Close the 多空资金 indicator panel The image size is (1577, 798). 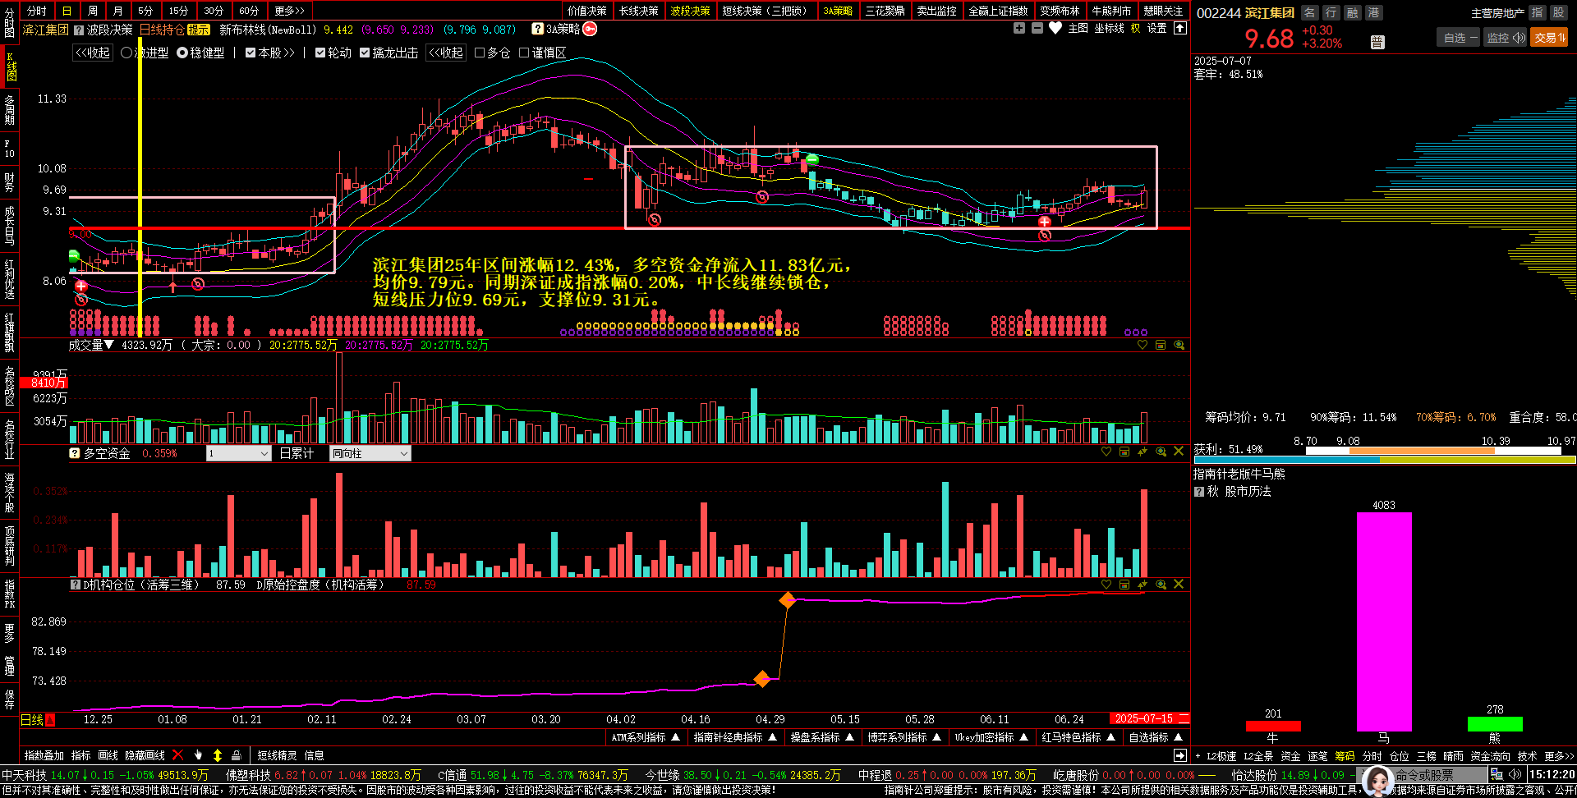pos(1179,452)
